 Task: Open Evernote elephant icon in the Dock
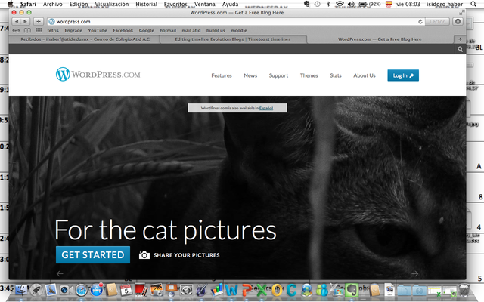coord(352,290)
